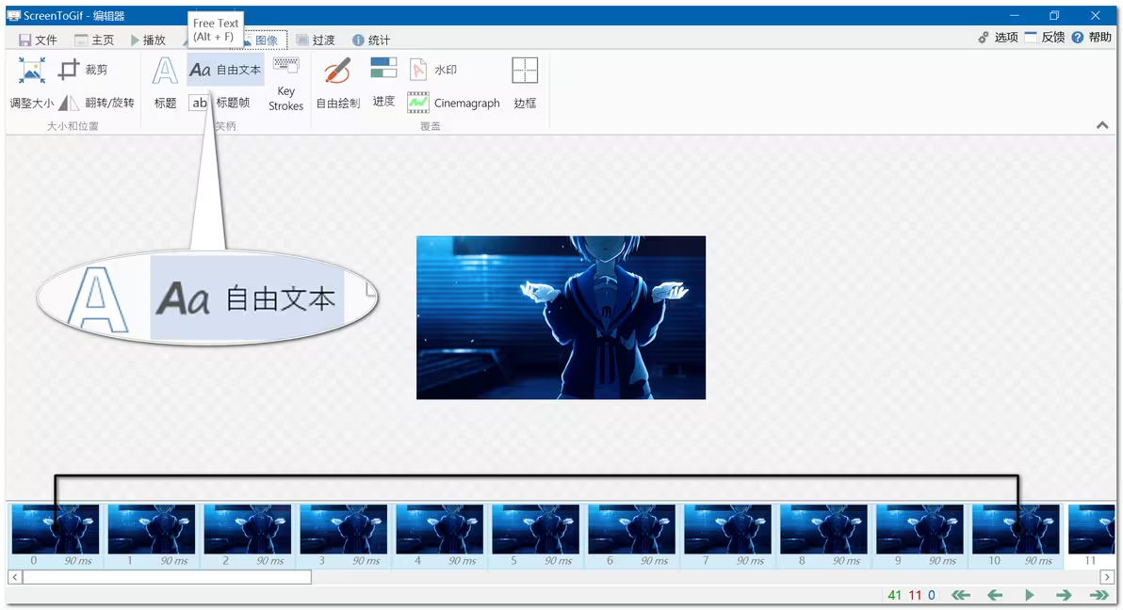Viewport: 1123px width, 610px height.
Task: Jump to the first frame
Action: click(960, 595)
